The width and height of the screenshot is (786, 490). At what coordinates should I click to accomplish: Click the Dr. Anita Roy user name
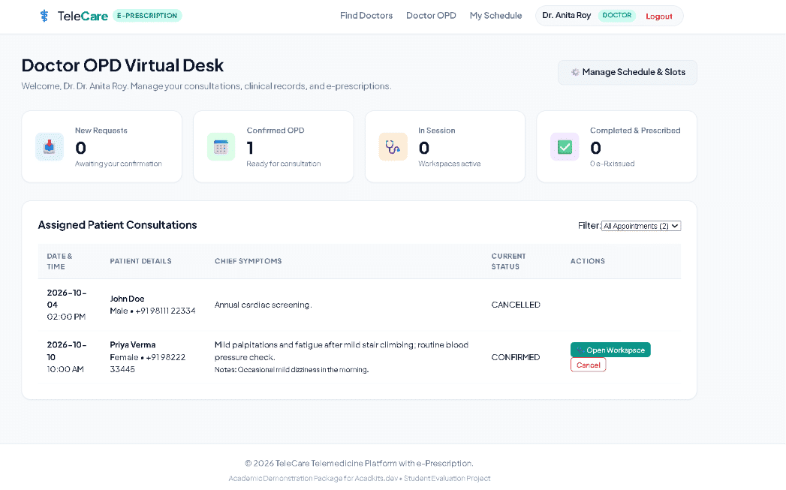[567, 16]
